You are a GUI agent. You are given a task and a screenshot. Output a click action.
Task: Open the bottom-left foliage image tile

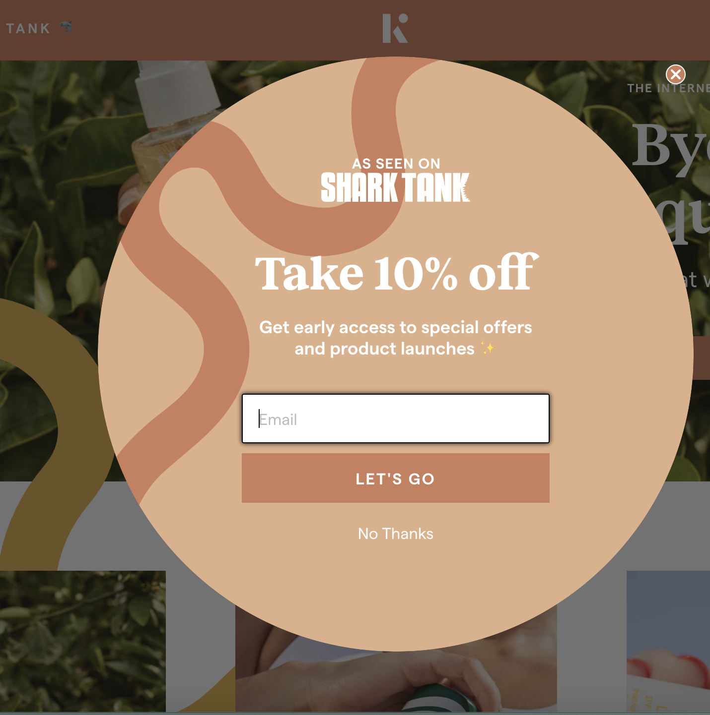click(x=82, y=641)
